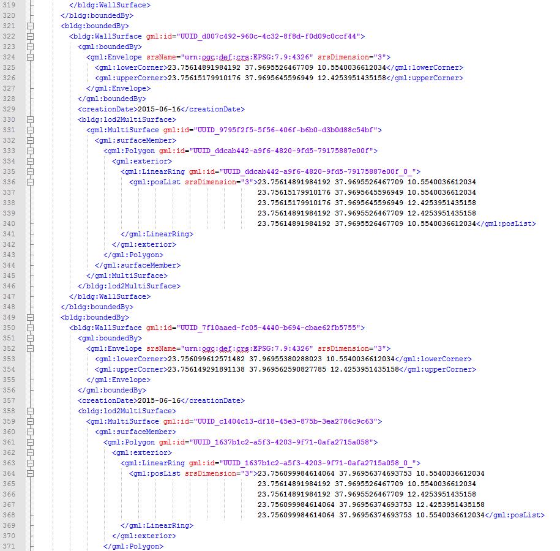Click UUID_d007c492-960c-4c32-8f8d-f0d09c0ccf44 id value
This screenshot has width=560, height=551.
click(x=269, y=37)
